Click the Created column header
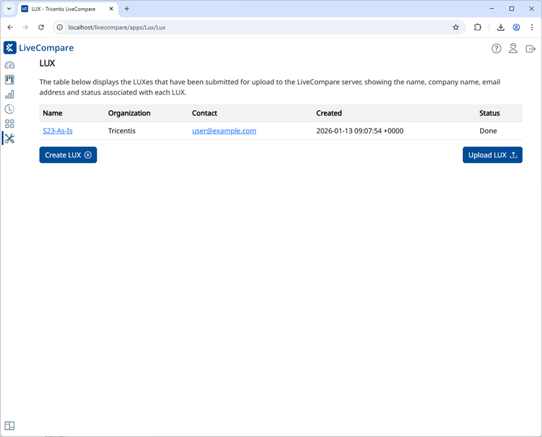542x437 pixels. (x=329, y=113)
